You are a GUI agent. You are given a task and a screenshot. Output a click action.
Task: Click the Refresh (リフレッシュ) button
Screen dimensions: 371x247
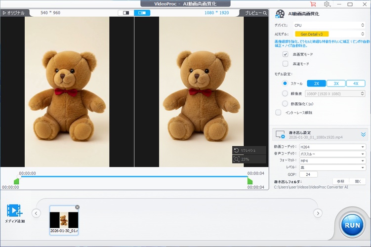(x=248, y=150)
